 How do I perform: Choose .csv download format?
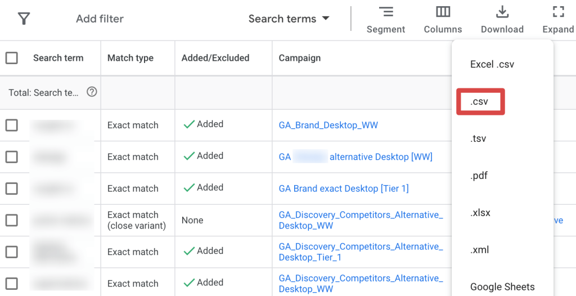point(480,101)
